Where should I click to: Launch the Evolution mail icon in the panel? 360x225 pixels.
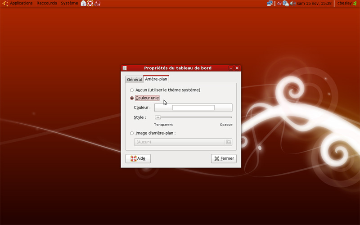(x=84, y=4)
